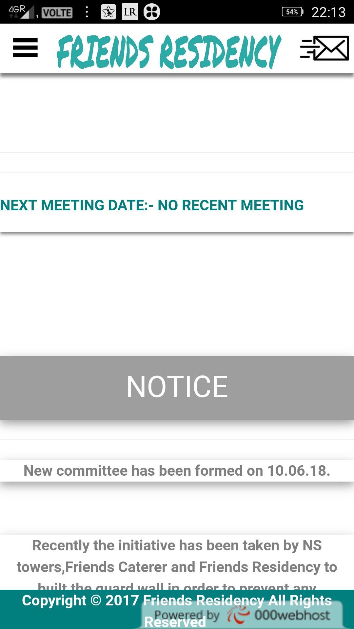
Task: Tap the 22:13 clock in status bar
Action: 328,12
